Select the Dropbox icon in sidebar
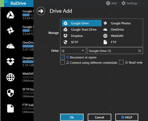Viewport: 148px width, 121px height. point(10,62)
